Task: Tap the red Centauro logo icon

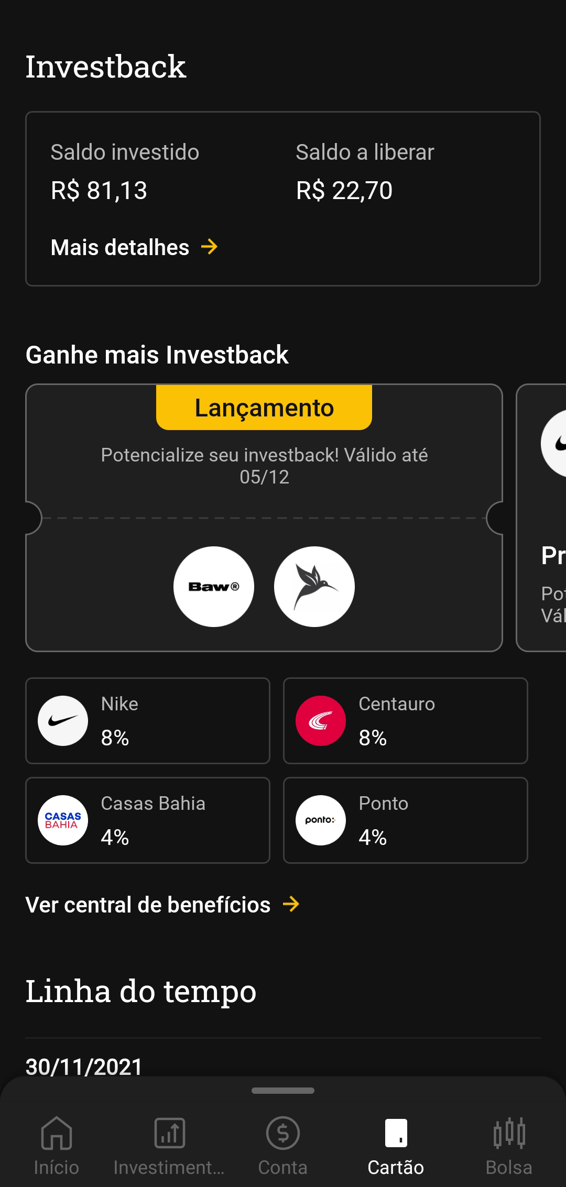Action: (321, 721)
